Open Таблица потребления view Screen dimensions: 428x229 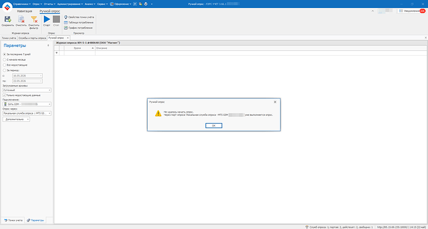pos(79,23)
